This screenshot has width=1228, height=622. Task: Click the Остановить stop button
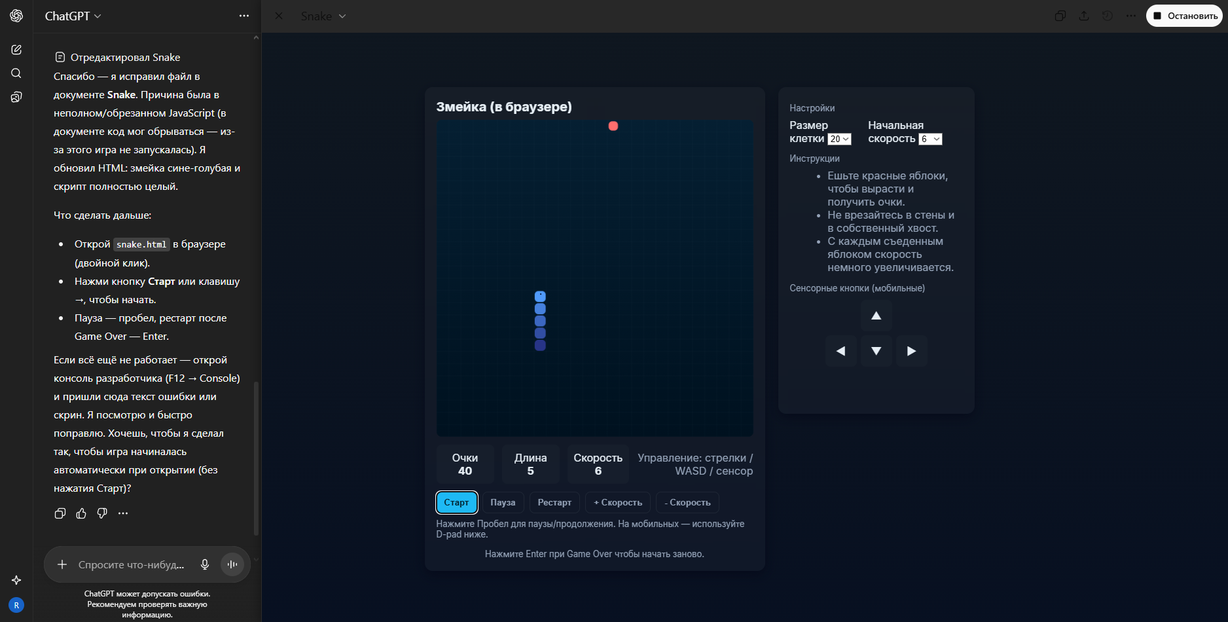click(x=1184, y=16)
